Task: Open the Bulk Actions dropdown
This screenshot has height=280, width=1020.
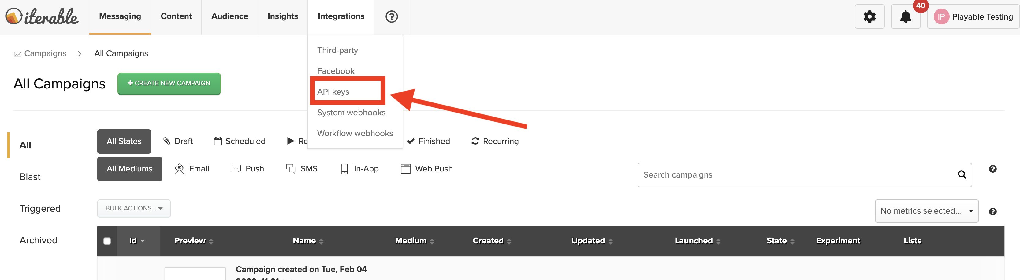Action: pos(133,208)
